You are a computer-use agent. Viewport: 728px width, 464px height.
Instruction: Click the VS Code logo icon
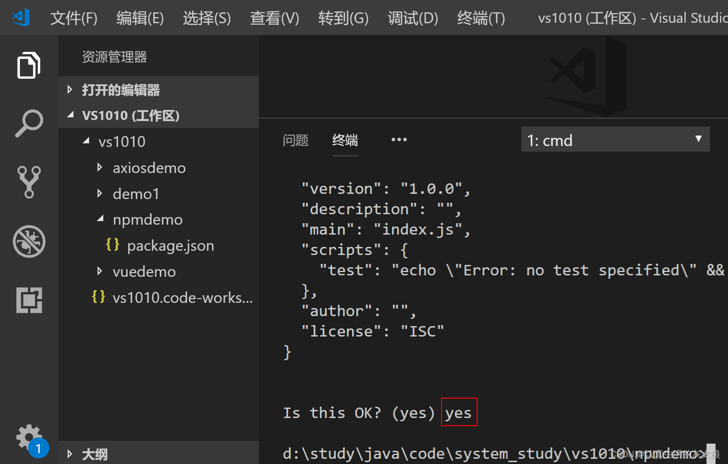click(21, 18)
